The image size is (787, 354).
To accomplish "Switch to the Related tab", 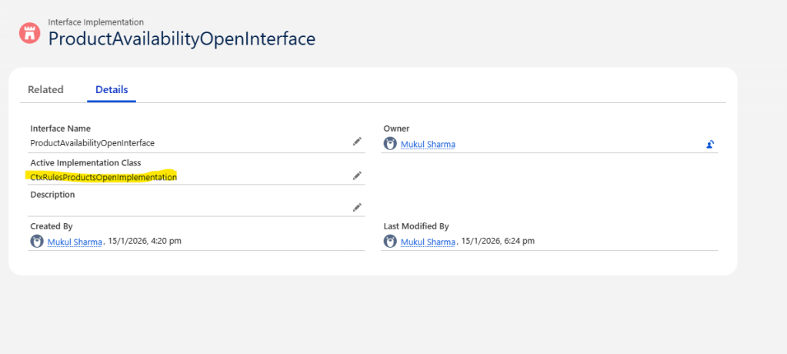I will (45, 89).
